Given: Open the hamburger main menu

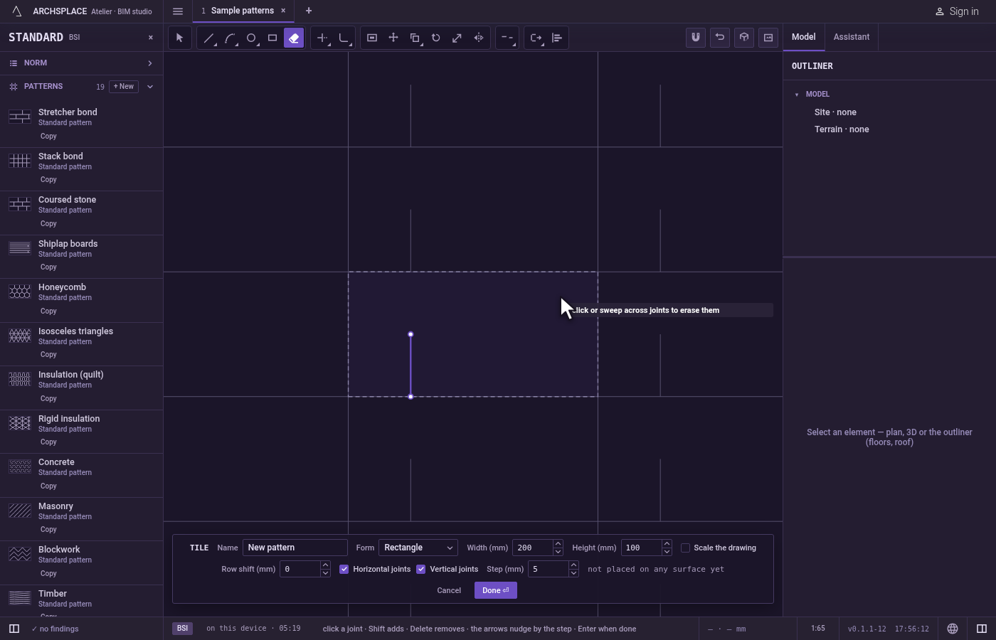Looking at the screenshot, I should coord(178,11).
